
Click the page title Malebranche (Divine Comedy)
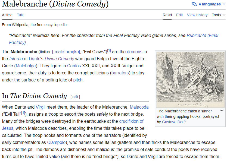coord(55,4)
